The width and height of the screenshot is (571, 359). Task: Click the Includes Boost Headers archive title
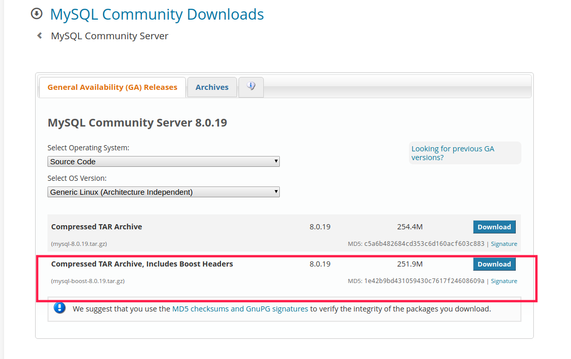pyautogui.click(x=142, y=264)
